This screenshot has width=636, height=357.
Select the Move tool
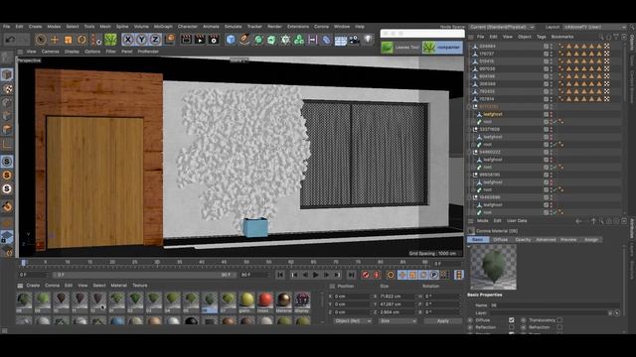coord(55,40)
